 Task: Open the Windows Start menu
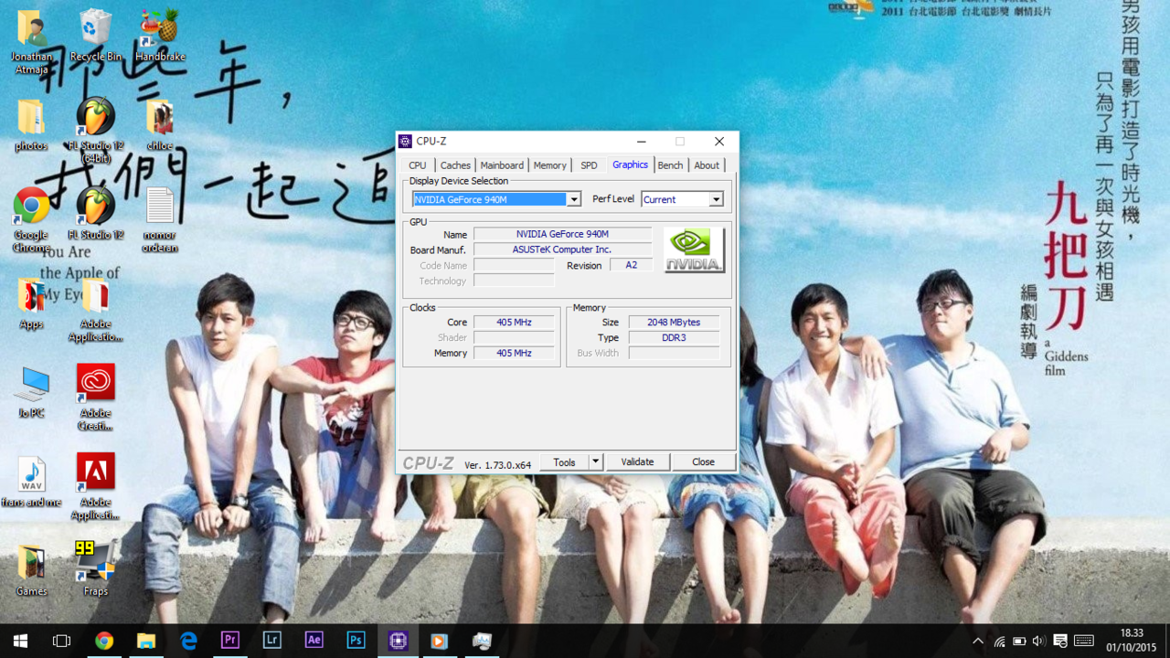[20, 641]
